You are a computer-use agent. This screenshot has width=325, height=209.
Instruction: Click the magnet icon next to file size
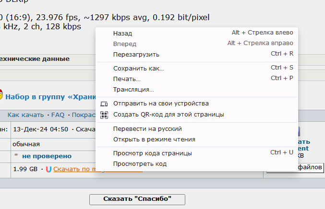pos(48,169)
